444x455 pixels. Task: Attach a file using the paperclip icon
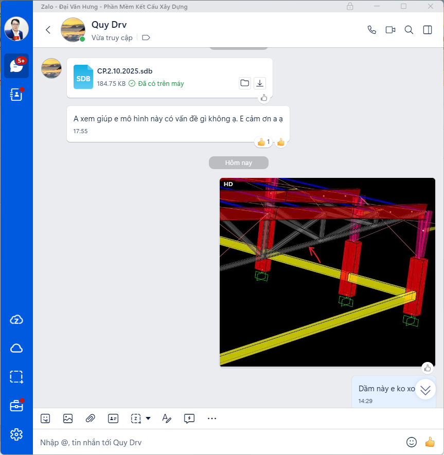90,418
